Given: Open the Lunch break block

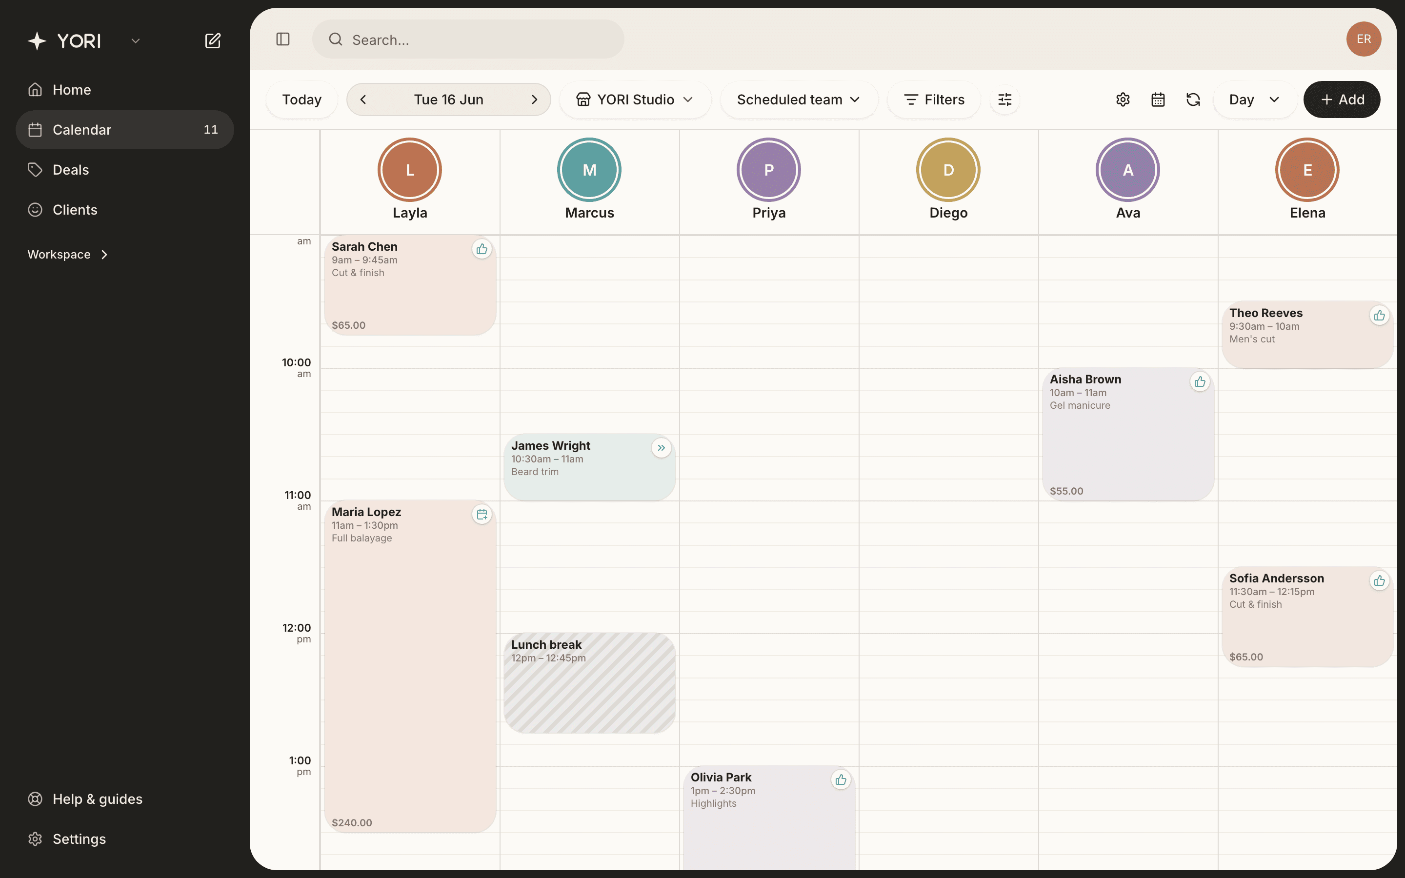Looking at the screenshot, I should tap(589, 683).
